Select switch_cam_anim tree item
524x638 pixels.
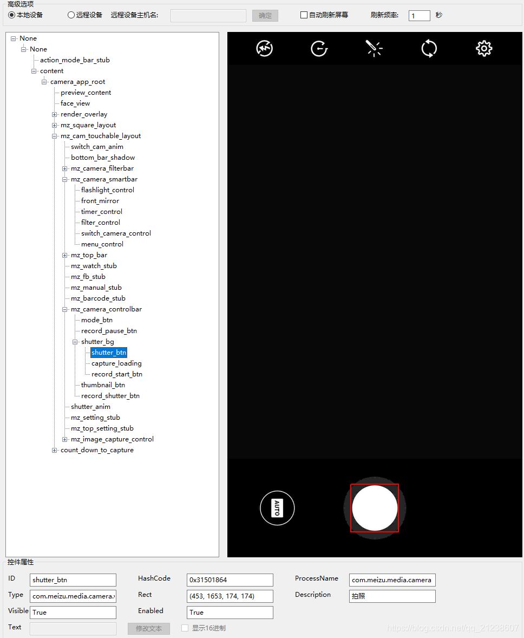tap(97, 146)
